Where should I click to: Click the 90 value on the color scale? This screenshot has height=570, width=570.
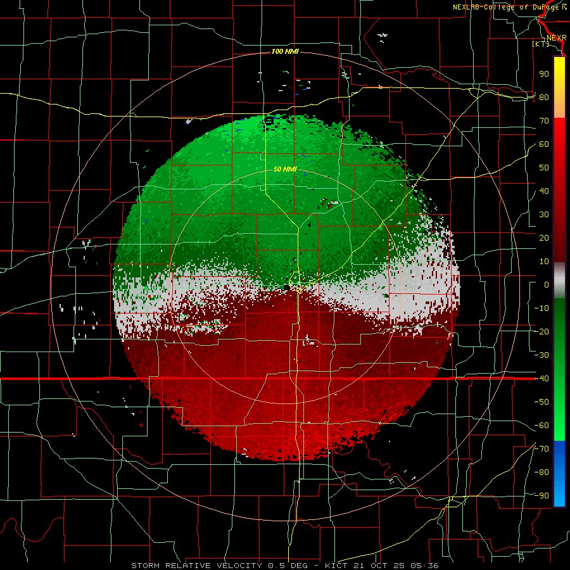point(544,74)
